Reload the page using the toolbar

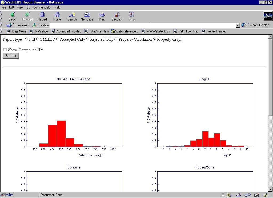pyautogui.click(x=42, y=16)
